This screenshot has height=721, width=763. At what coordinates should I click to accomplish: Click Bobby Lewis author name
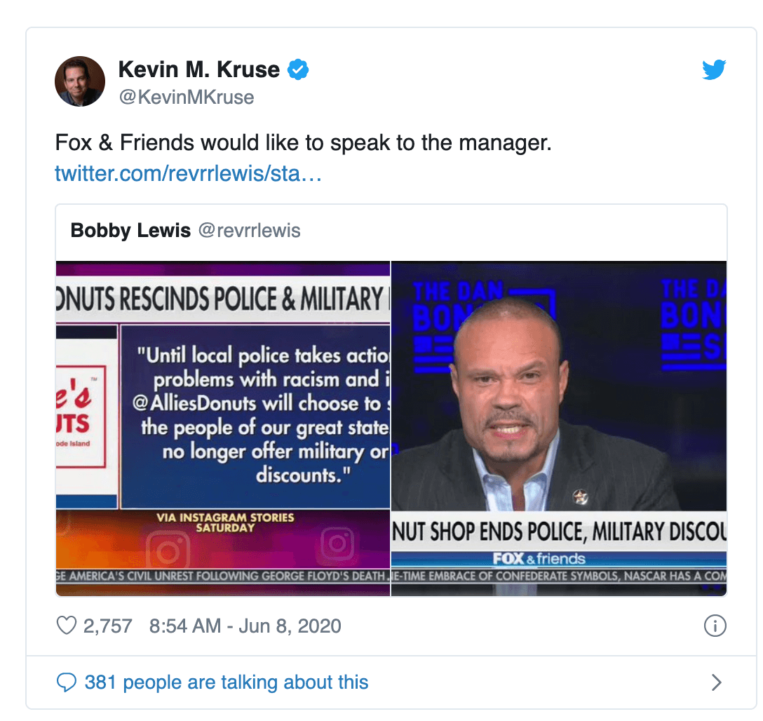(130, 231)
